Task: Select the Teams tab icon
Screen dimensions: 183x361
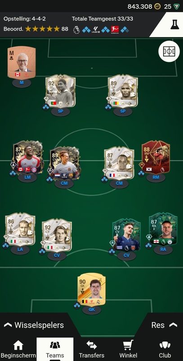Action: [x=55, y=345]
